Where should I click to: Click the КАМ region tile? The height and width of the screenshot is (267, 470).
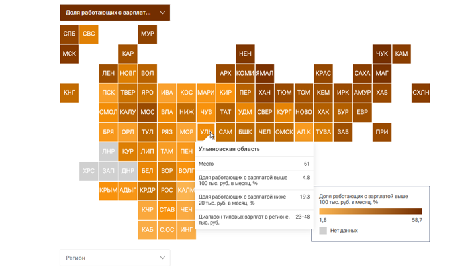tap(401, 54)
